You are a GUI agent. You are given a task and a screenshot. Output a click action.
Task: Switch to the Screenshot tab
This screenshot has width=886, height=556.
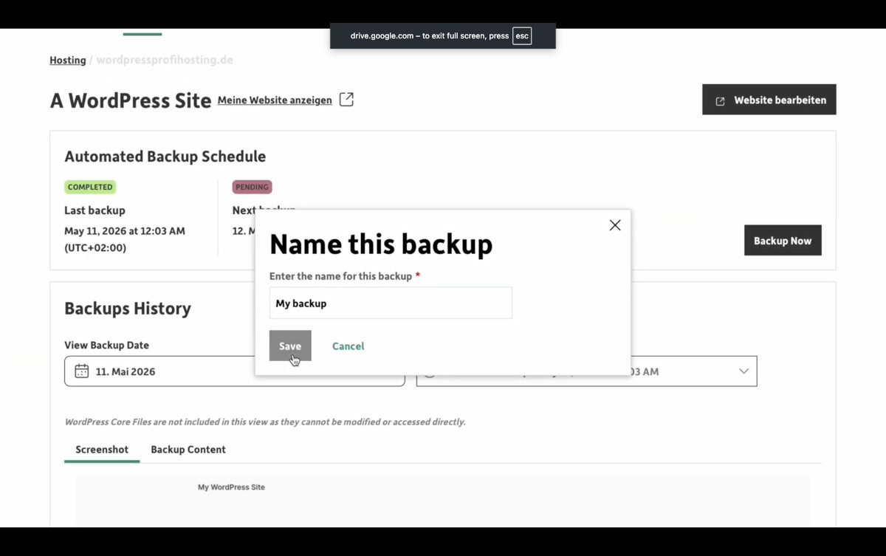102,449
